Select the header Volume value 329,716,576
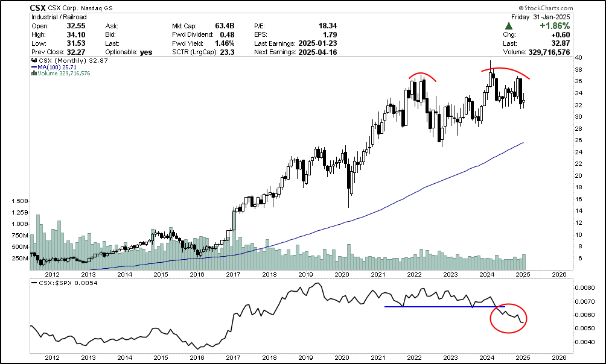The image size is (606, 364). pyautogui.click(x=549, y=52)
